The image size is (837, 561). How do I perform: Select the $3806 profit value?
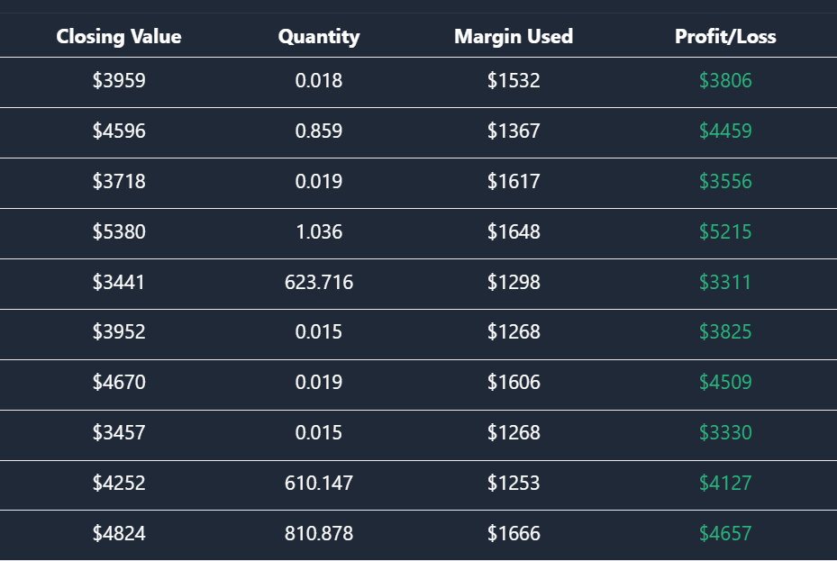(x=725, y=81)
